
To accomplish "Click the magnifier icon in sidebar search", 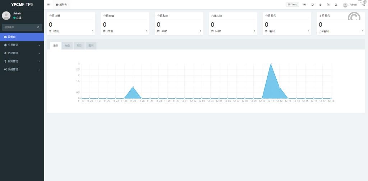I will click(x=38, y=27).
